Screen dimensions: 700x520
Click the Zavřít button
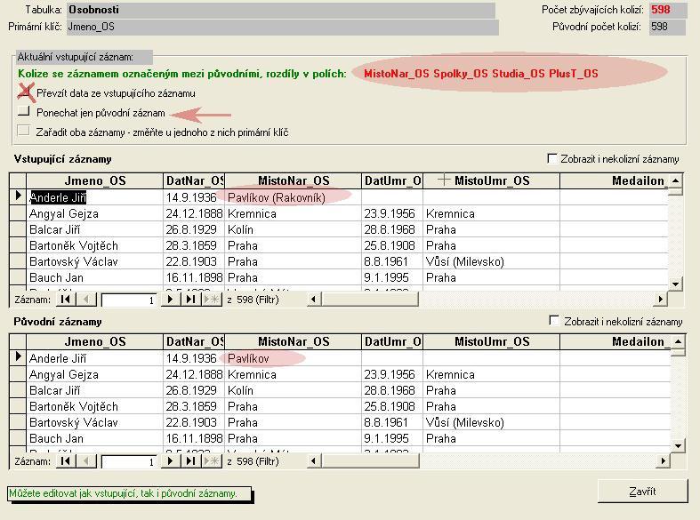coord(642,492)
